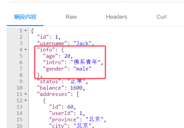
Task: Click the "username" key text
Action: coord(52,43)
